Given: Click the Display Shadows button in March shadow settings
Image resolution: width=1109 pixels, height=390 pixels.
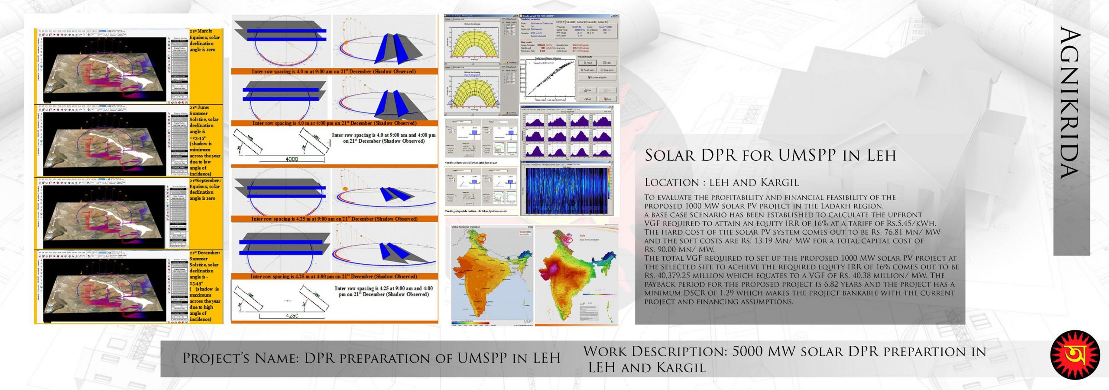Looking at the screenshot, I should point(180,48).
